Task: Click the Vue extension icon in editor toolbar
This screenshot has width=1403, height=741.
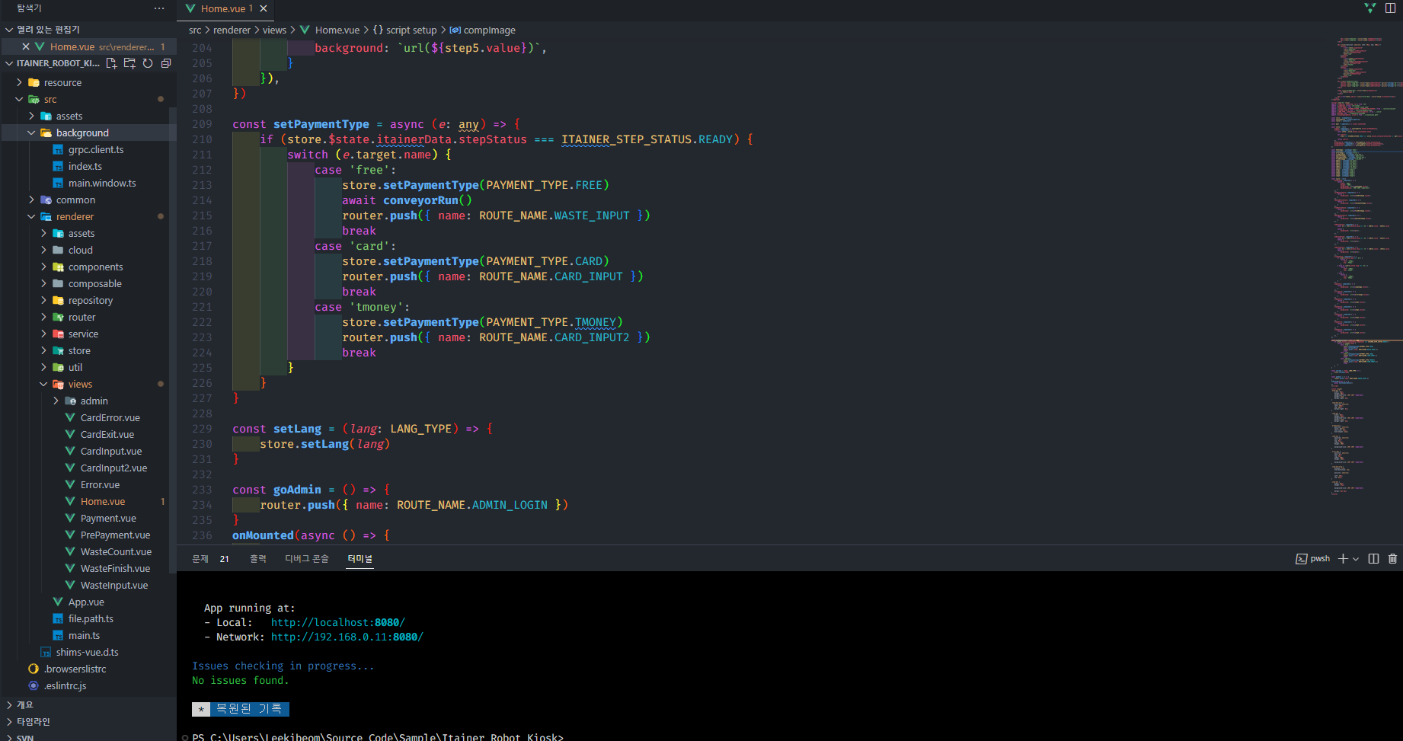Action: click(1369, 8)
